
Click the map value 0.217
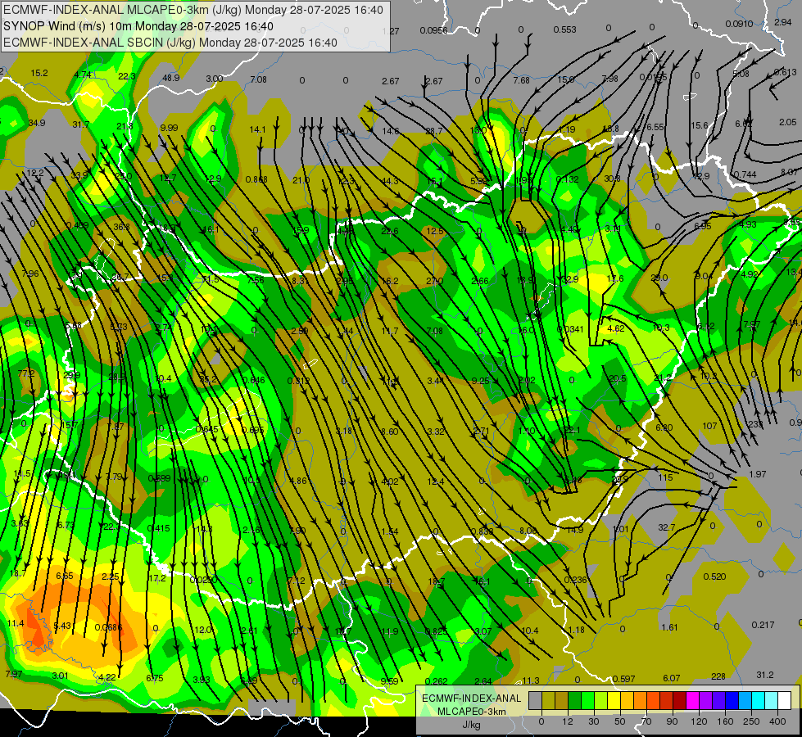763,625
